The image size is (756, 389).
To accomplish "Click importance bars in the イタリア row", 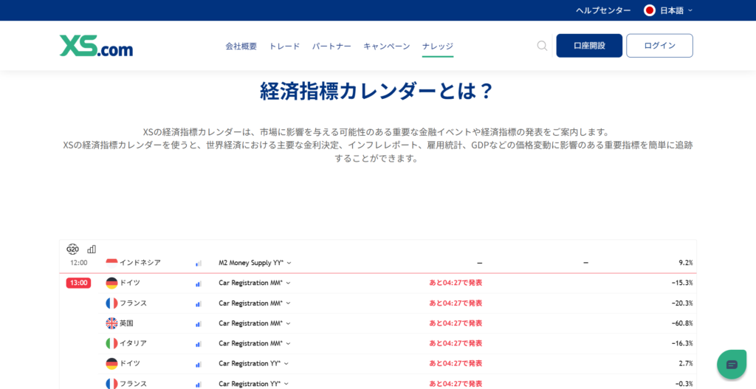I will 198,344.
